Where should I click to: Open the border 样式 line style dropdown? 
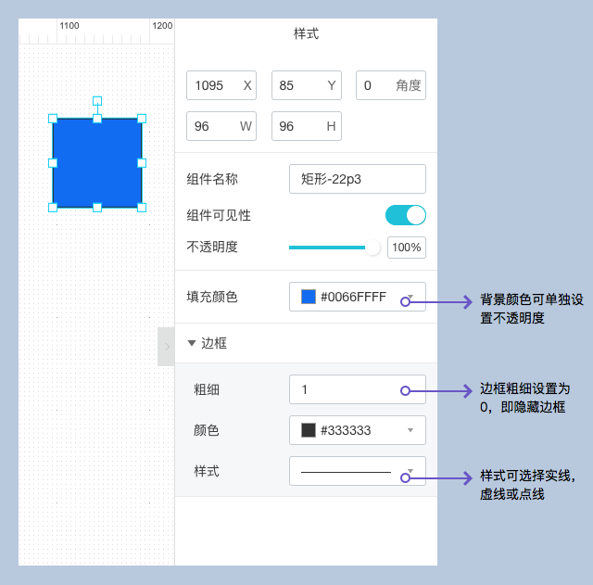pyautogui.click(x=358, y=471)
